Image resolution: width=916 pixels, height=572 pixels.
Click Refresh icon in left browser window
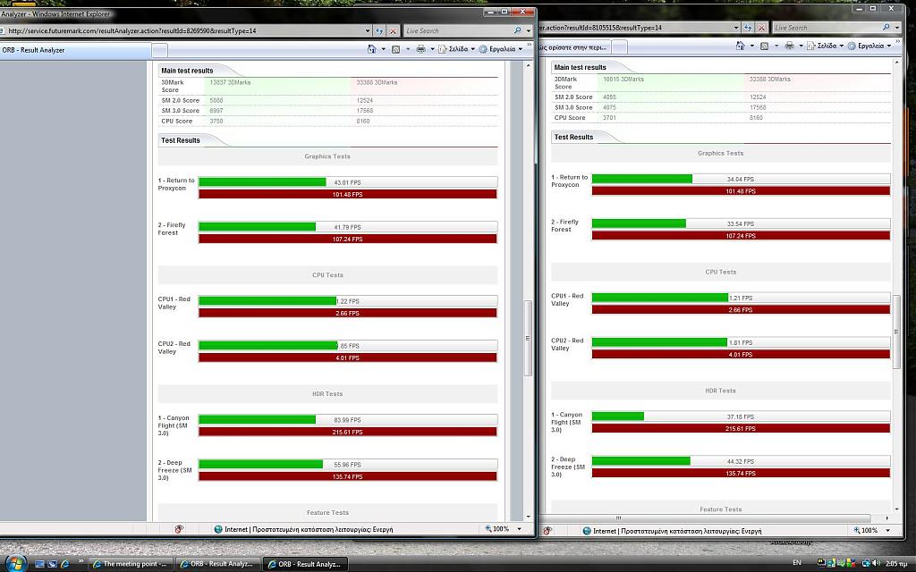pyautogui.click(x=379, y=31)
